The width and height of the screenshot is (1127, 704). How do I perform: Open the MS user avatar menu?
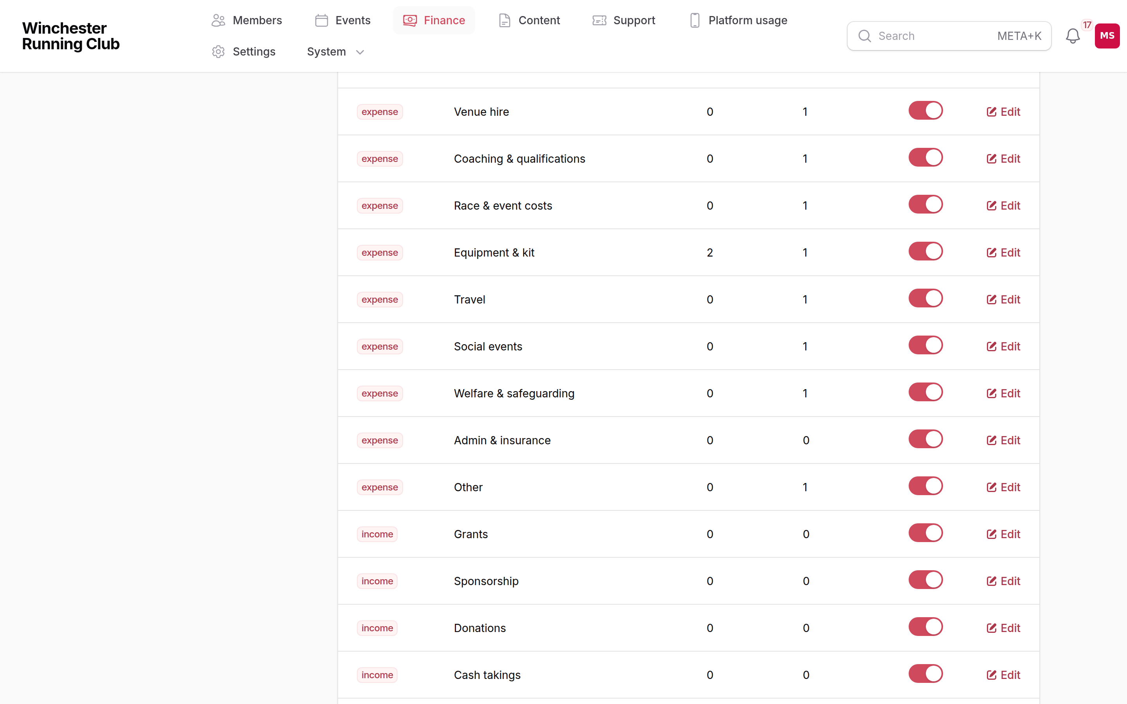click(x=1107, y=36)
